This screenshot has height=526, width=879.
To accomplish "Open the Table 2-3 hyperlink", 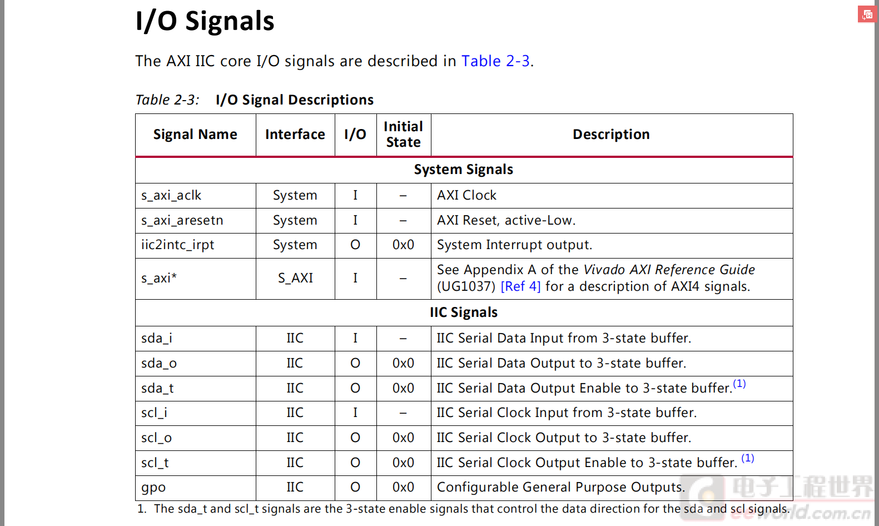I will pos(495,61).
